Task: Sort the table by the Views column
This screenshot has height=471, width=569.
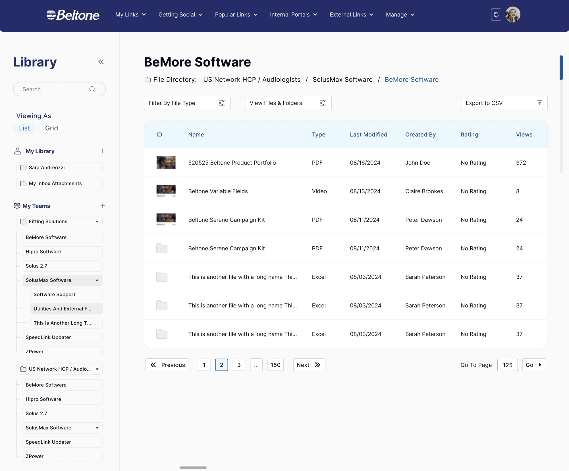Action: click(x=524, y=135)
